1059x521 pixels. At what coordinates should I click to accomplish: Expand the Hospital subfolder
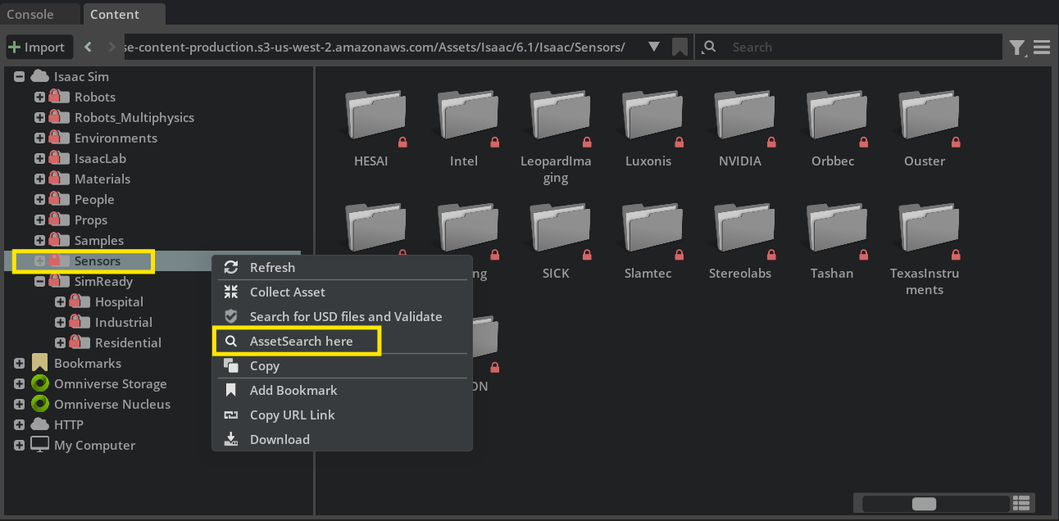[x=60, y=301]
